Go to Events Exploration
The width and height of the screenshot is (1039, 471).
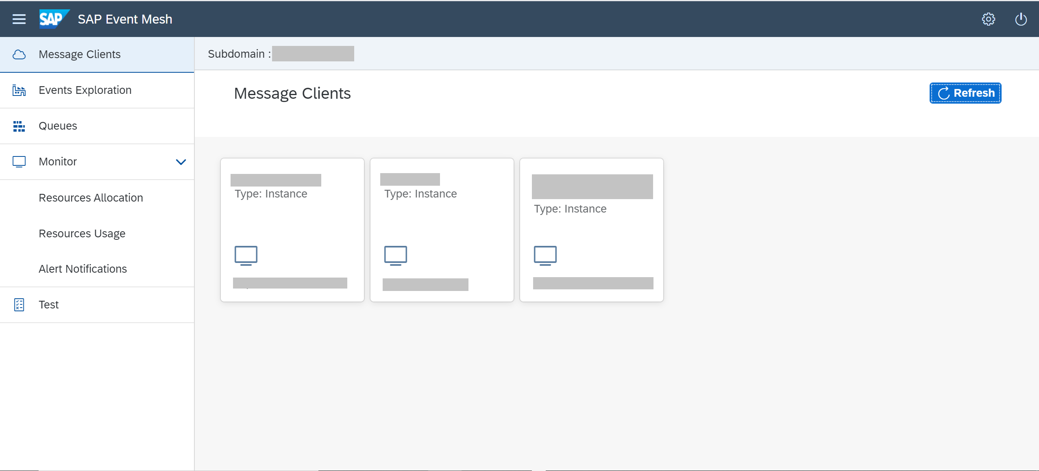coord(97,90)
